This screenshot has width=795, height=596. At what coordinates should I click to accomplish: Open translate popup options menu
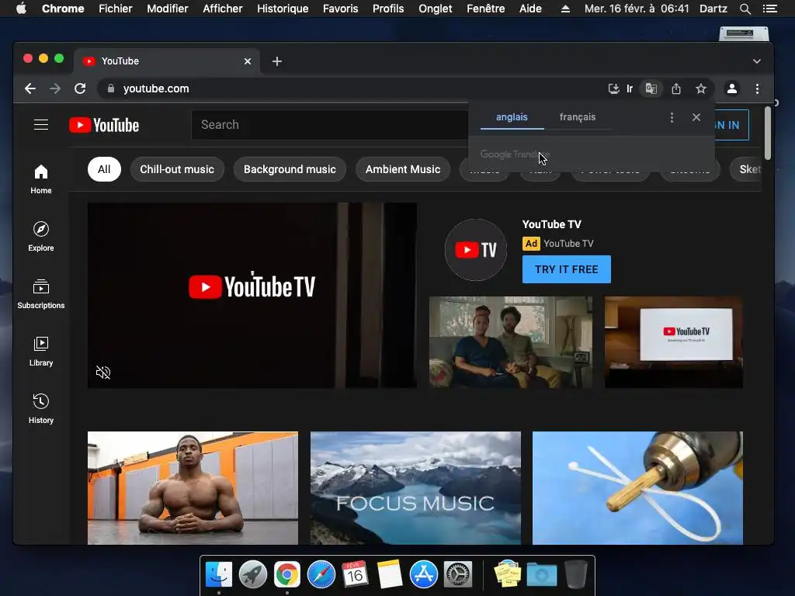tap(672, 118)
